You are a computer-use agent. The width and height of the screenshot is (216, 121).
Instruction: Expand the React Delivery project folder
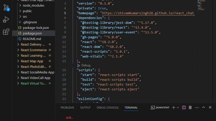coord(18,44)
